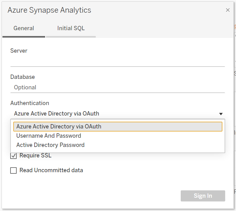Click the Server field label
Viewport: 236px width, 211px height.
[x=19, y=51]
